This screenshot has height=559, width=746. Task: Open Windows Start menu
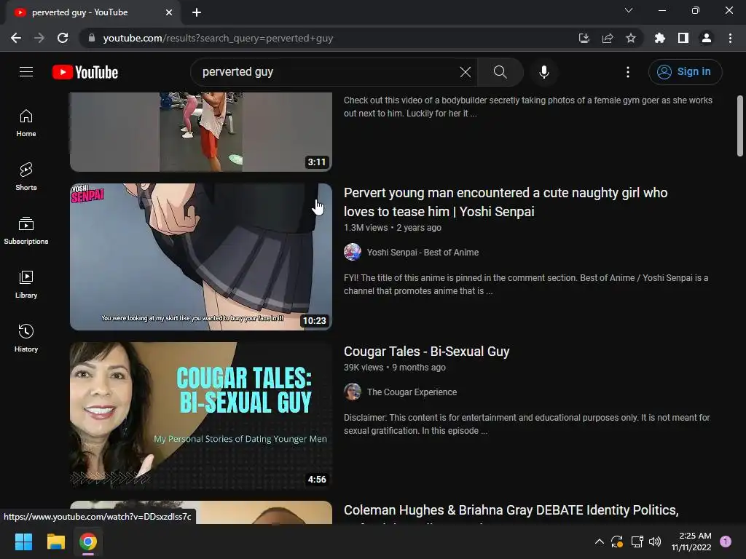coord(23,542)
